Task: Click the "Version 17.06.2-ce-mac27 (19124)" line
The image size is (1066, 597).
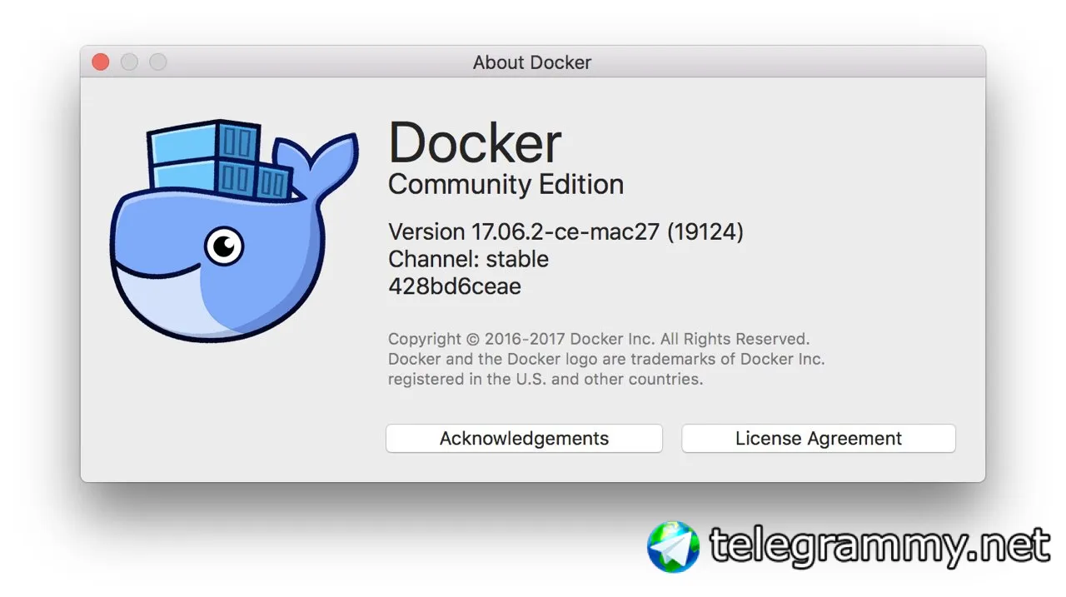Action: (565, 231)
